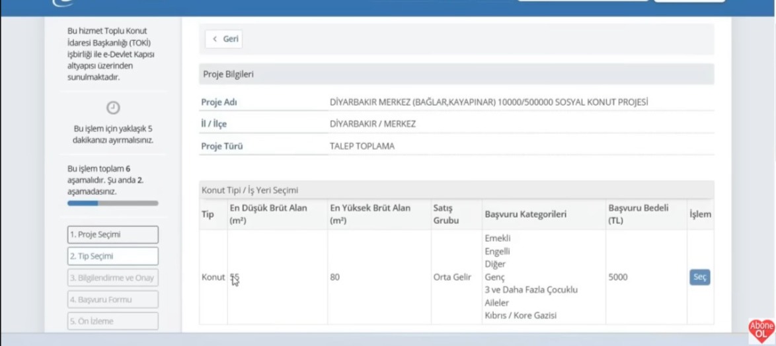The image size is (776, 346).
Task: Click the TALEP TOPLAMA project type value
Action: (362, 147)
